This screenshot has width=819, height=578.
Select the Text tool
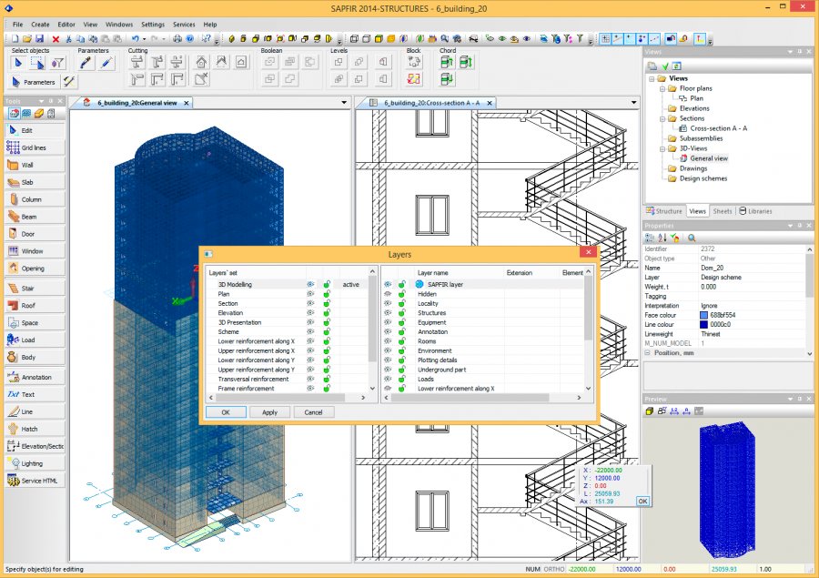tap(35, 394)
